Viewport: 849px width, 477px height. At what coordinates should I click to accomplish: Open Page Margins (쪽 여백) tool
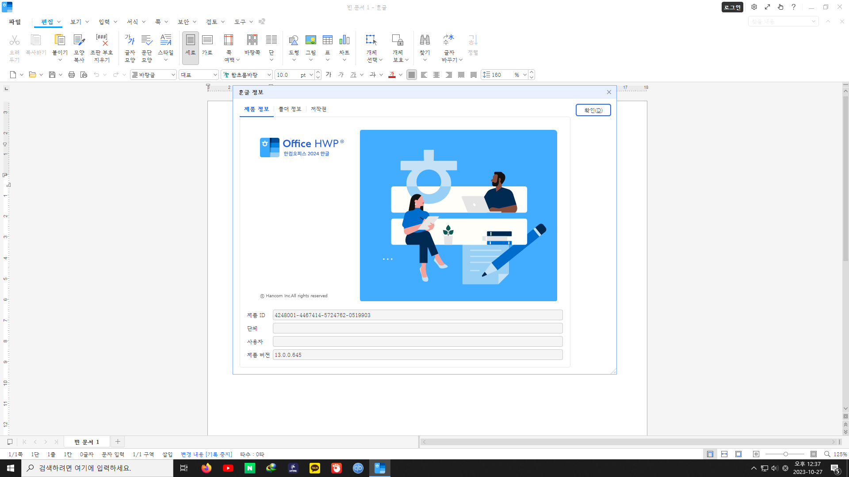229,40
